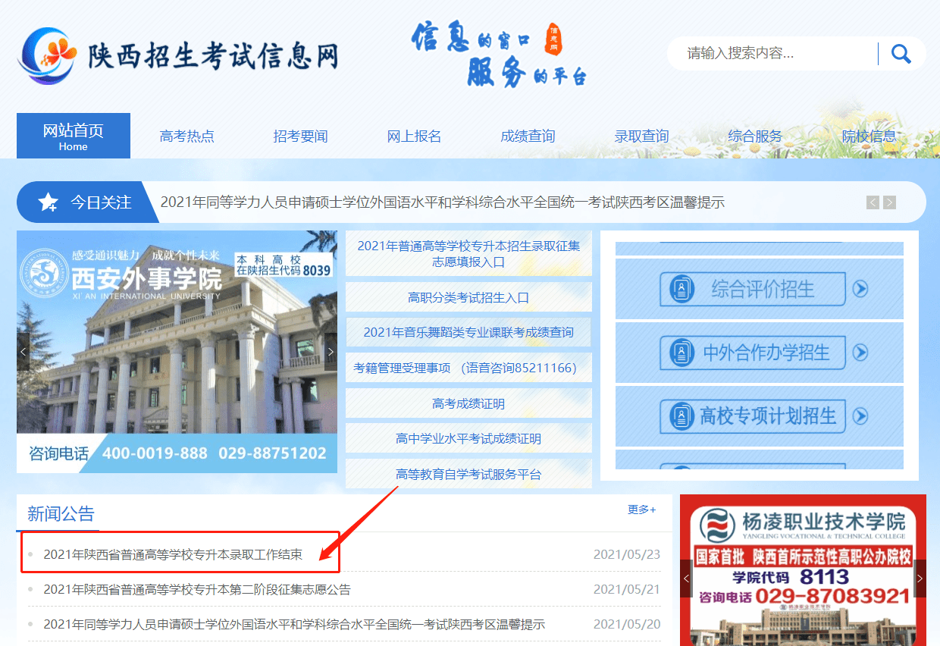Screen dimensions: 940x646
Task: Open the 院校信息 menu
Action: [869, 136]
